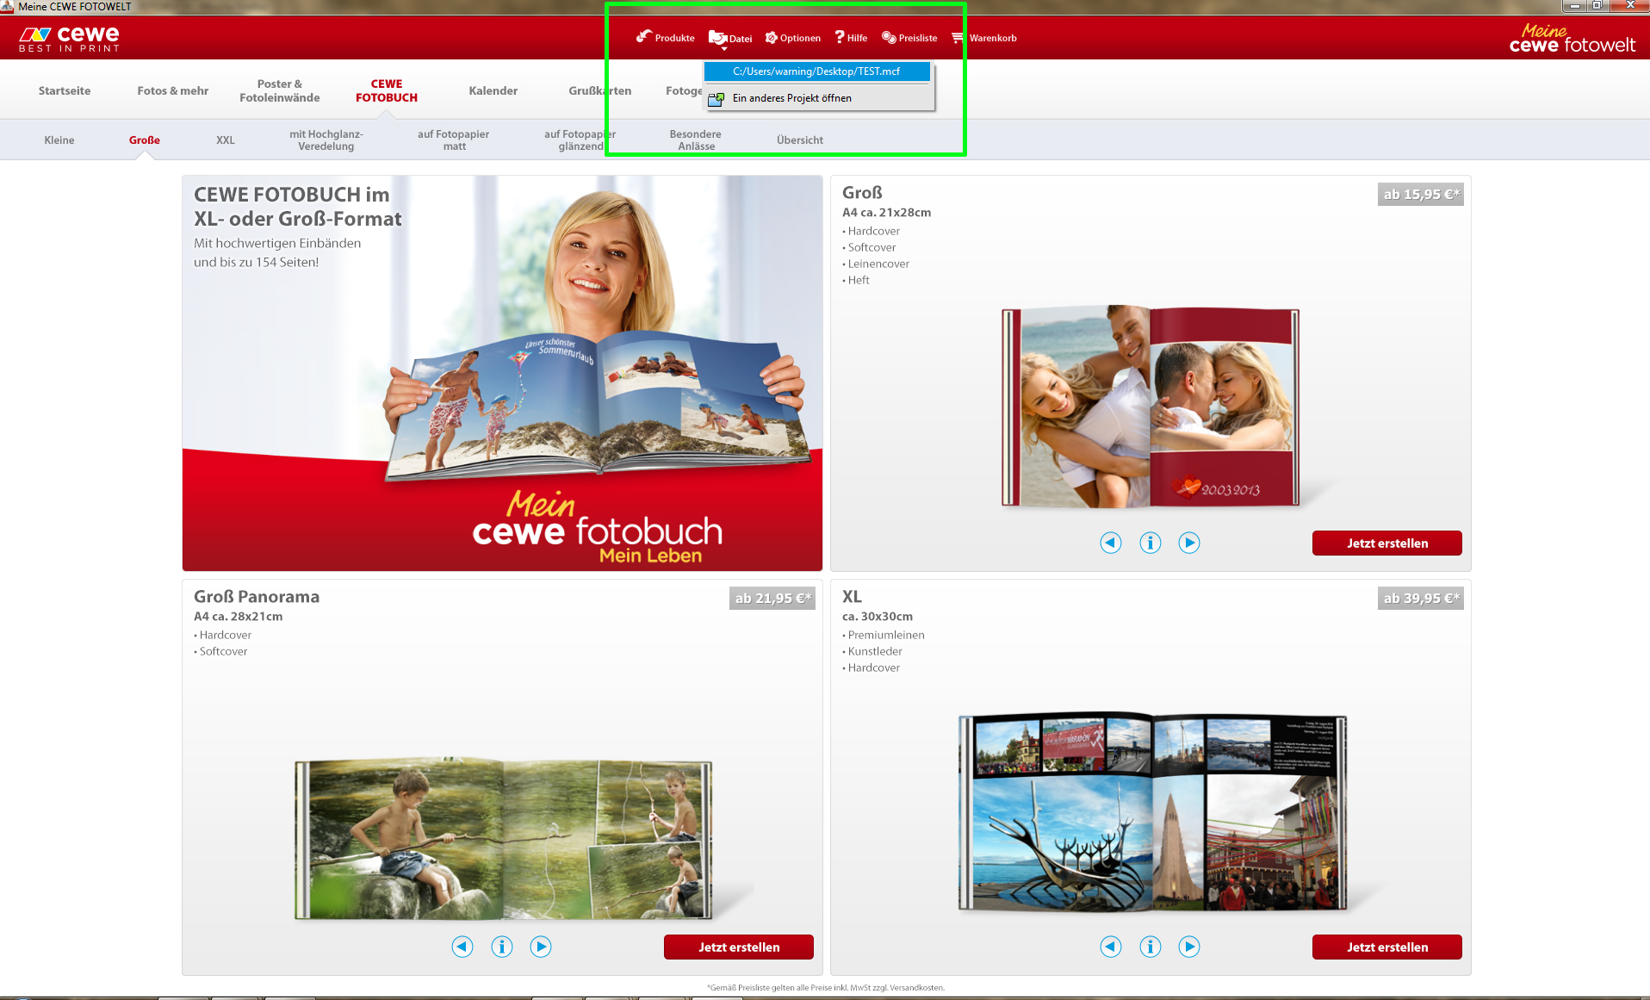
Task: Show previous image in Groß Panorama card
Action: 462,947
